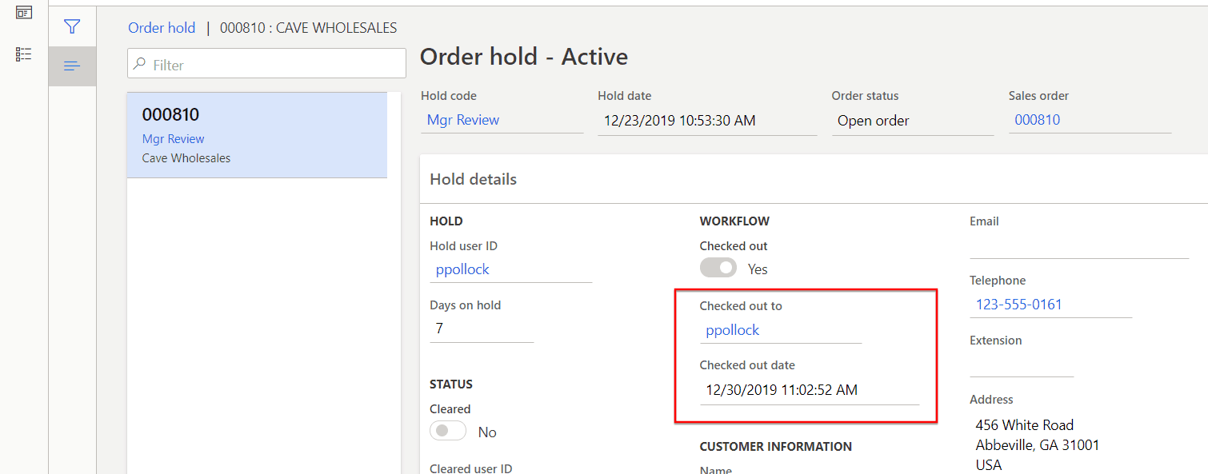
Task: Open the modules list icon in left bar
Action: click(x=24, y=54)
